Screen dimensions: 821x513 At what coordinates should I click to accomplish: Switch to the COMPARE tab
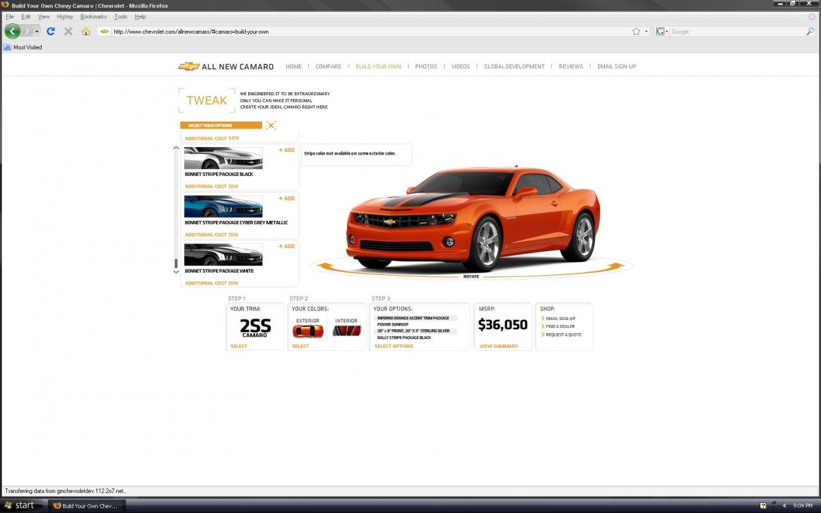pyautogui.click(x=328, y=66)
